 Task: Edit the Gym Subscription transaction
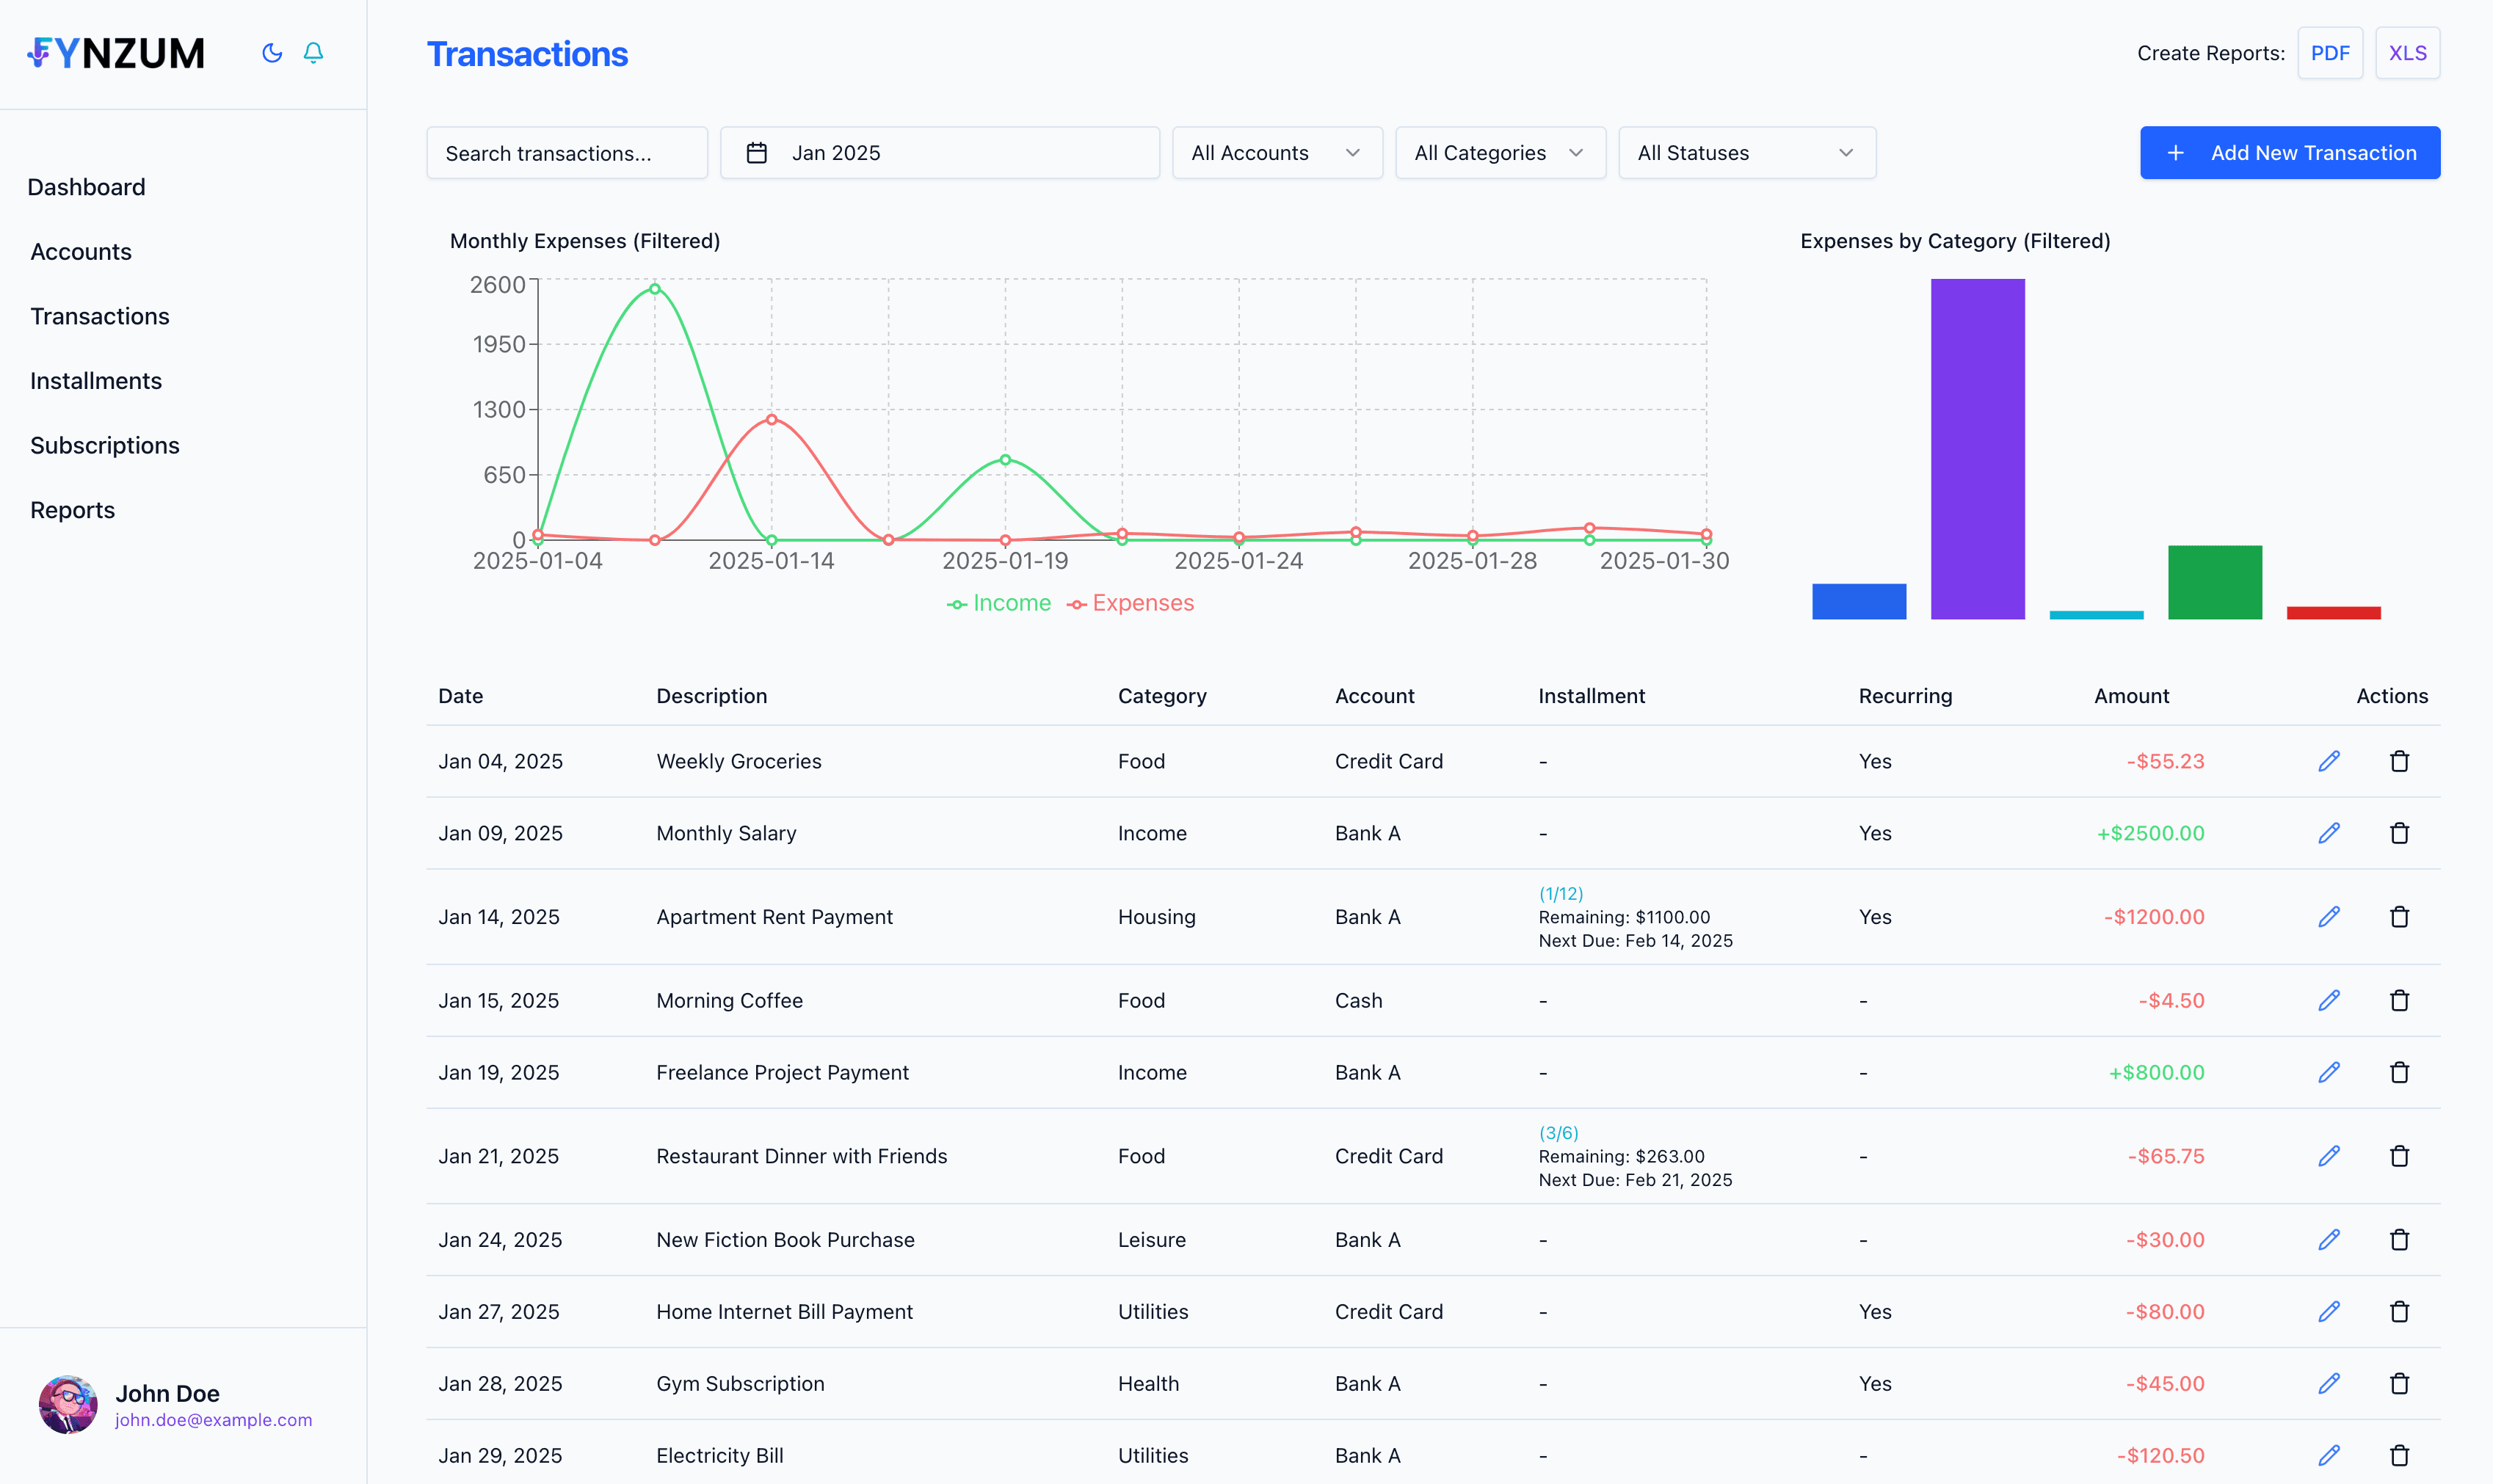pyautogui.click(x=2330, y=1383)
